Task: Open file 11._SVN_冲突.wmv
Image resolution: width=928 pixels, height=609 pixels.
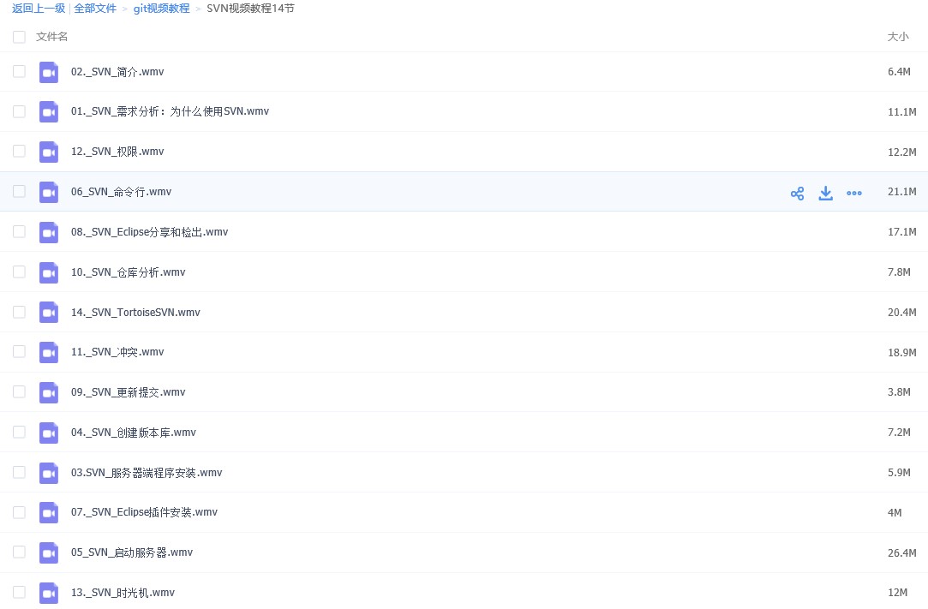Action: pos(117,352)
